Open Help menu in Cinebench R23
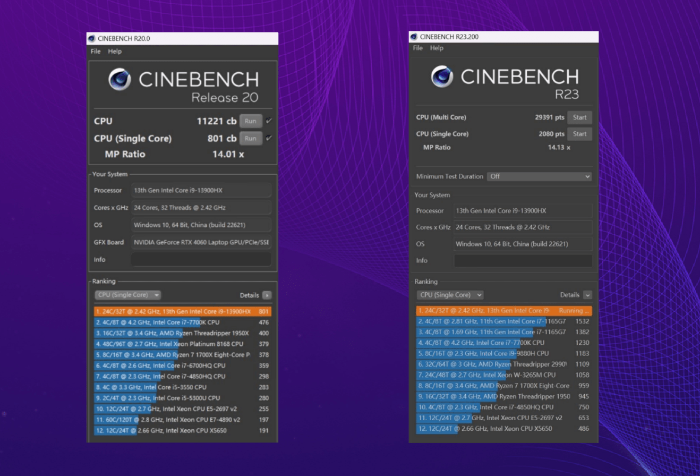700x476 pixels. [437, 48]
